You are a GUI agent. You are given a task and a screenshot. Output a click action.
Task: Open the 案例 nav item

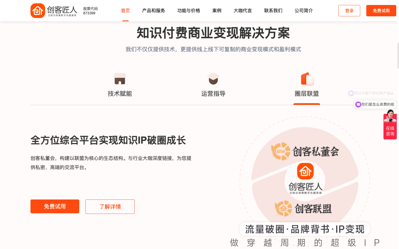pos(217,11)
